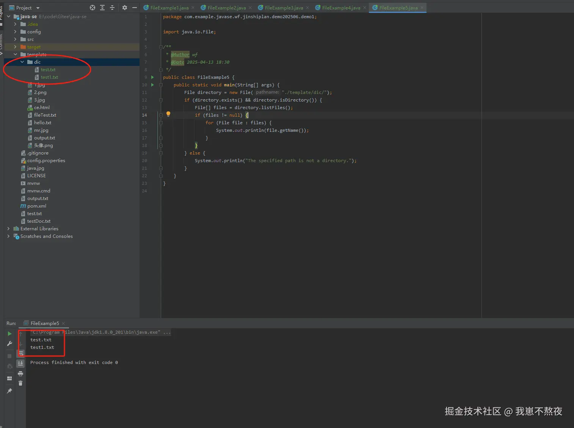Click the Collapse All icon in Project panel
574x428 pixels.
[112, 8]
